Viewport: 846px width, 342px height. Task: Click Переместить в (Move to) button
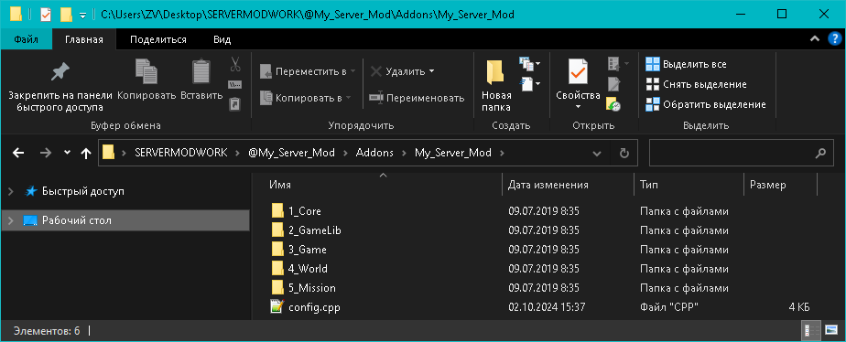tap(308, 71)
